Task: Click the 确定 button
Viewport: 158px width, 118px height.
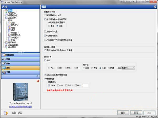Action: (123, 113)
